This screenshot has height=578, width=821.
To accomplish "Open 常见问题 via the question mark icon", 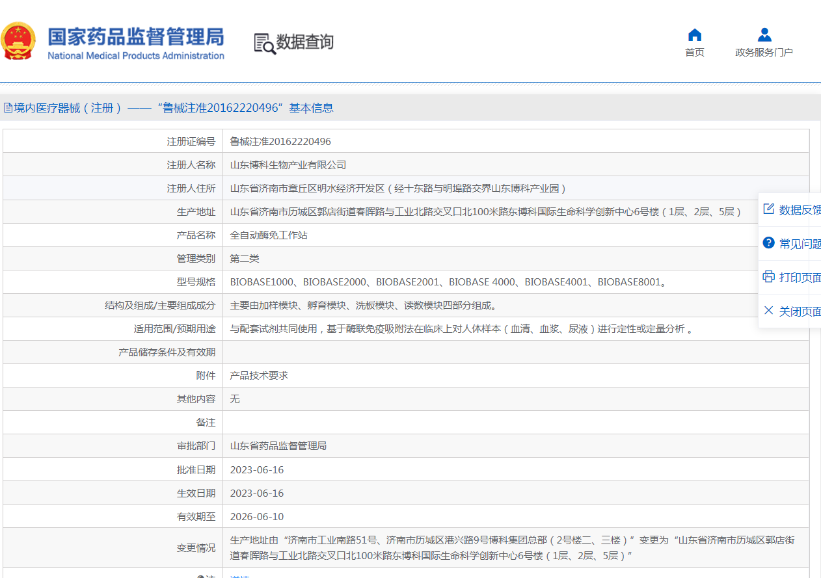I will click(x=768, y=243).
